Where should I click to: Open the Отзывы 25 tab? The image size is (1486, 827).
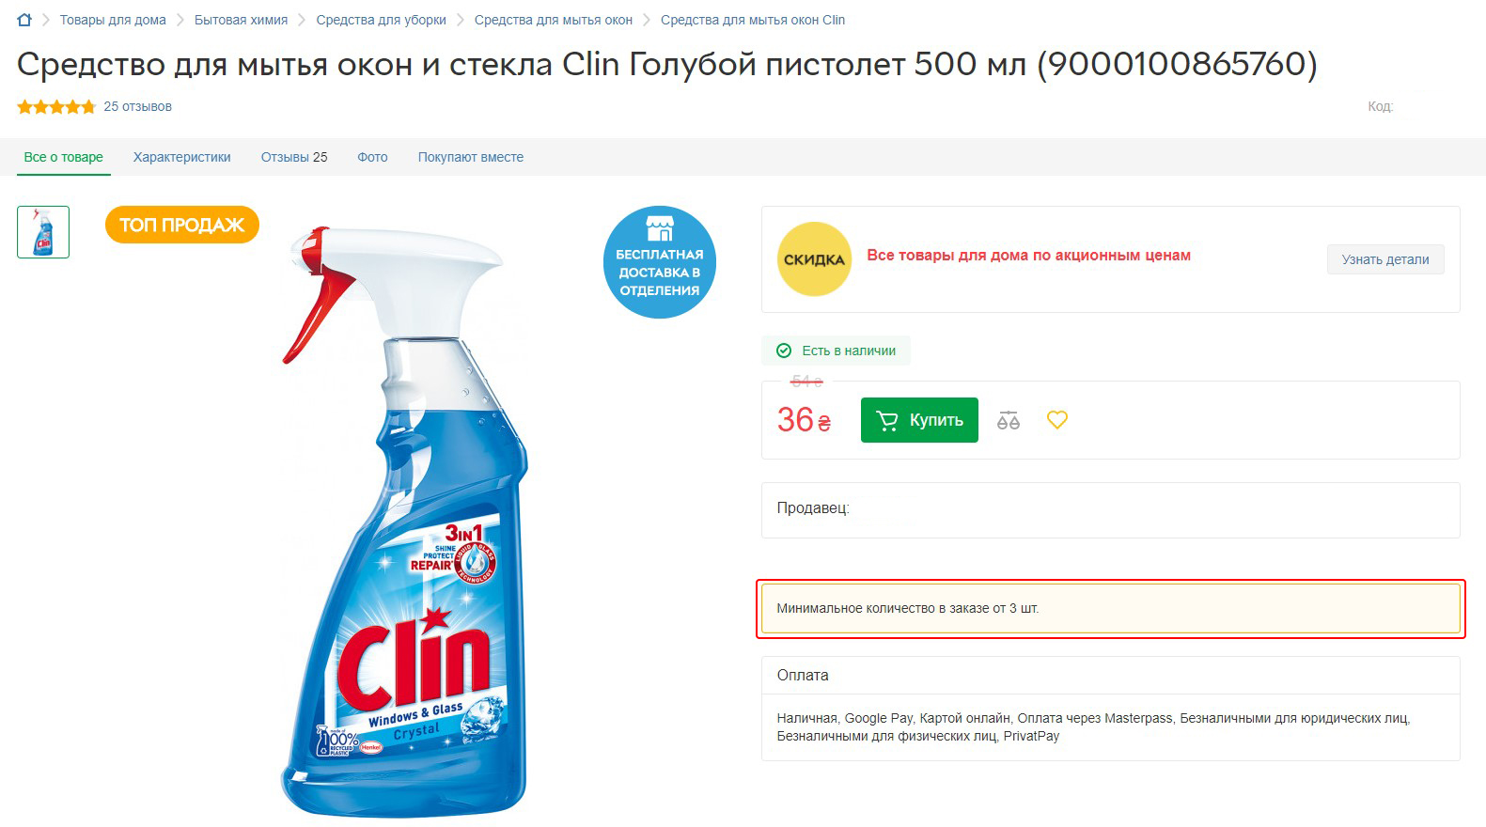click(x=294, y=157)
